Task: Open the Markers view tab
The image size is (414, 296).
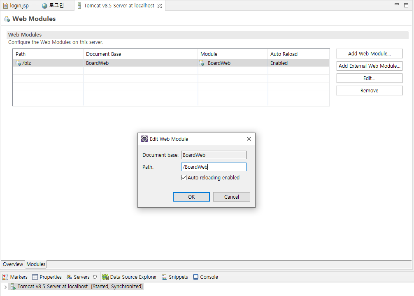Action: (x=15, y=277)
